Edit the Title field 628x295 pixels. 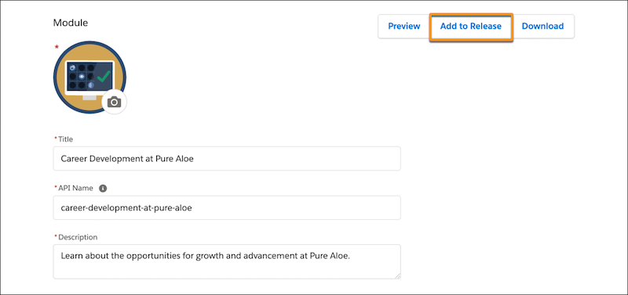point(227,159)
